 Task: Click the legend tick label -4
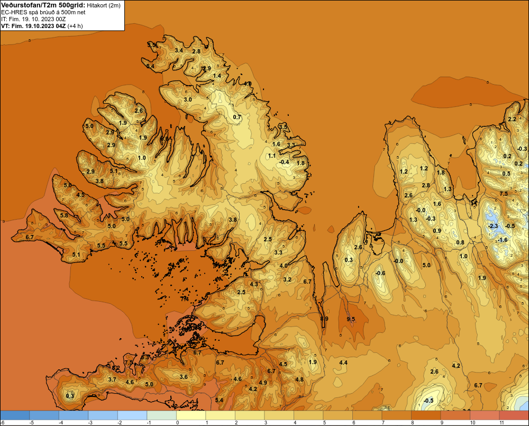point(61,423)
